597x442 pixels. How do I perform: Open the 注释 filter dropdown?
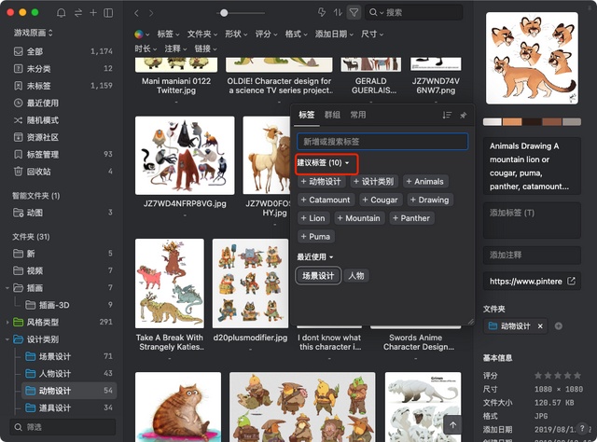click(x=175, y=48)
